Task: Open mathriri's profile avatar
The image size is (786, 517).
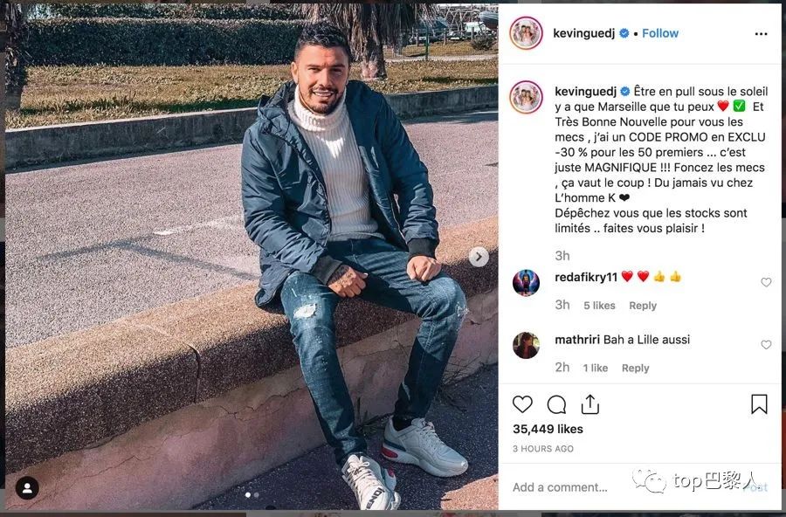Action: click(x=526, y=345)
